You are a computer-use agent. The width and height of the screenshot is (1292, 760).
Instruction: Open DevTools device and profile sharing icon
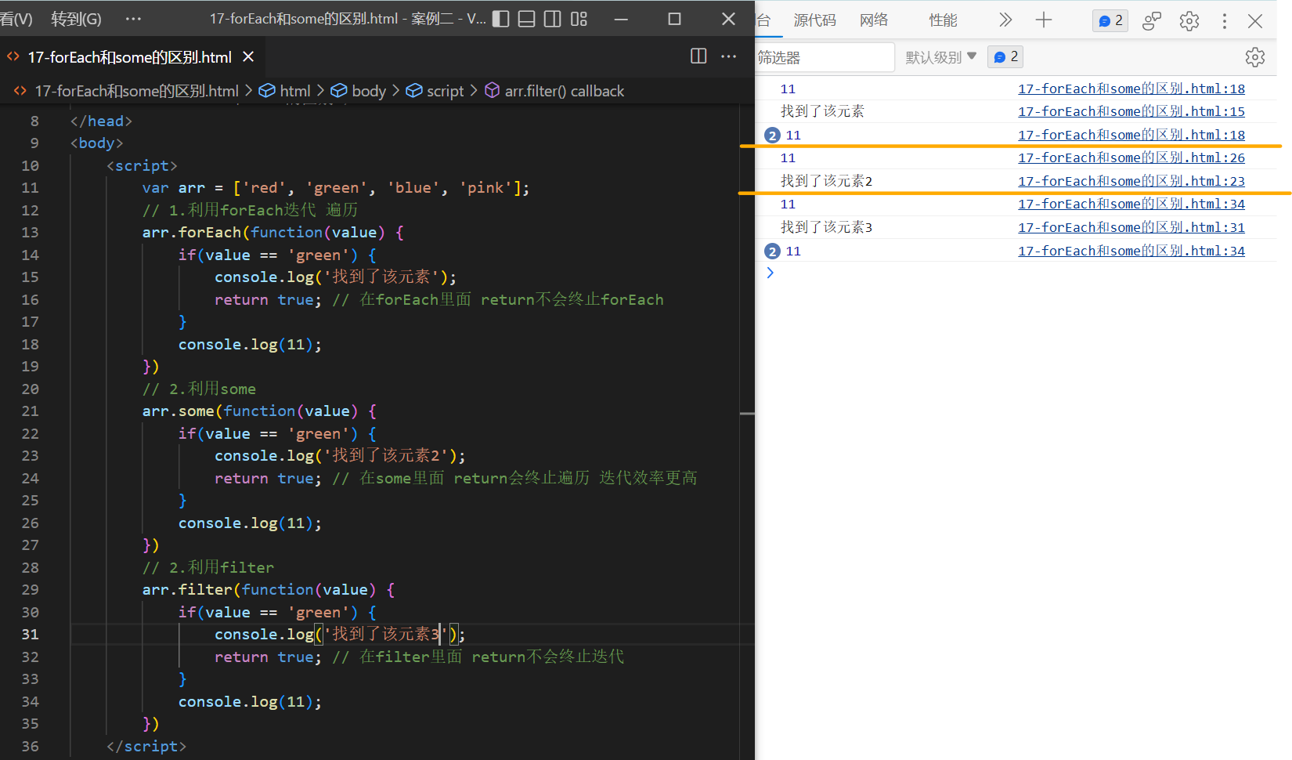tap(1151, 21)
